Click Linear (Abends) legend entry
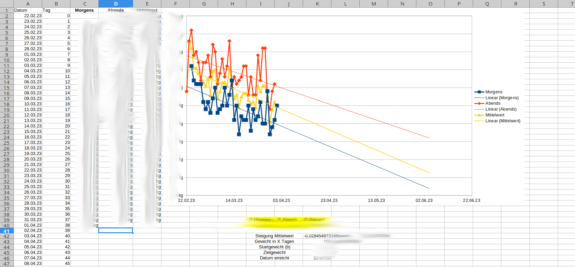The image size is (575, 267). coord(496,109)
